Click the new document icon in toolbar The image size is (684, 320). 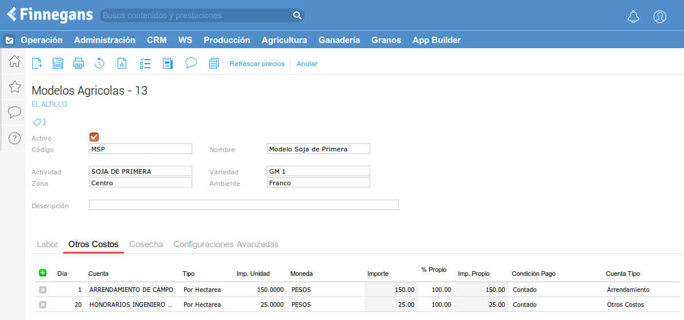pos(37,64)
